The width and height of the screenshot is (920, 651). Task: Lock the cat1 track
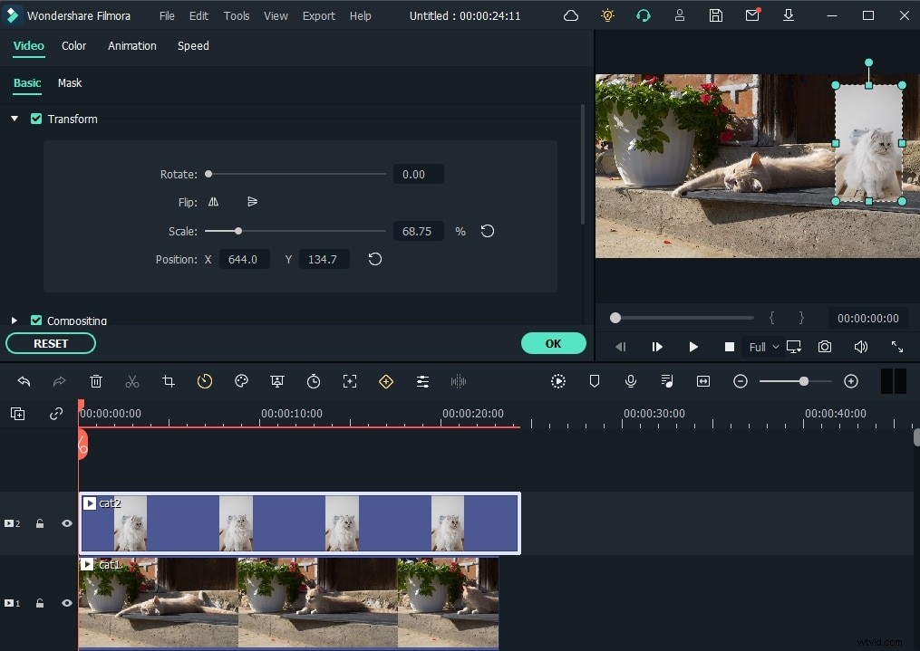pyautogui.click(x=40, y=602)
